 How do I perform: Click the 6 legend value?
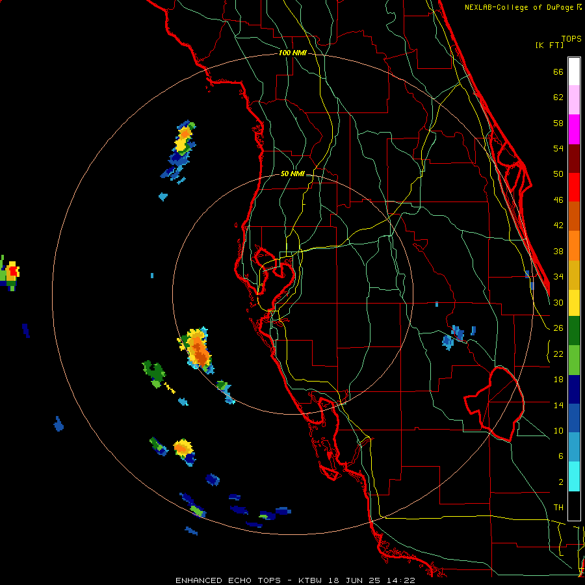(560, 456)
